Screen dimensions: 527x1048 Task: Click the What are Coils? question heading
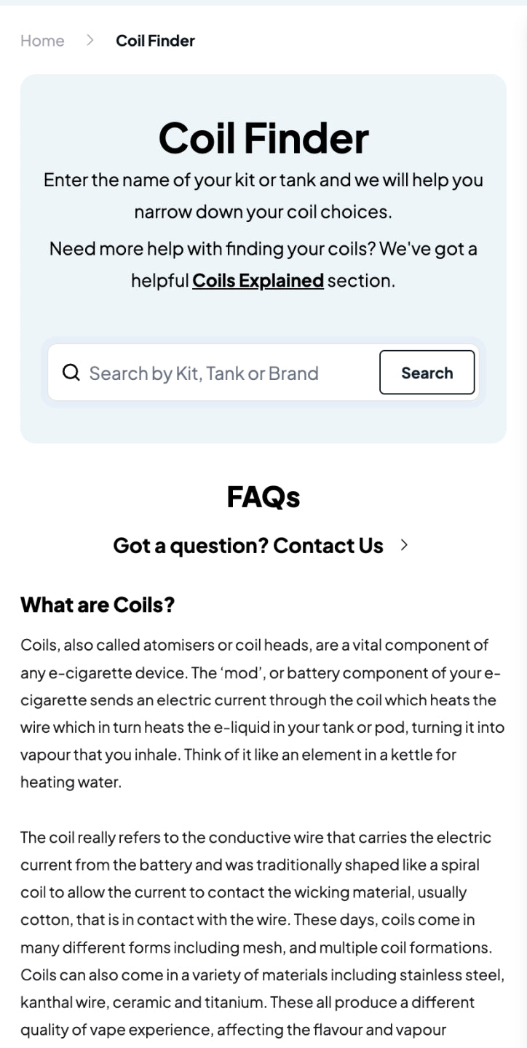point(98,605)
